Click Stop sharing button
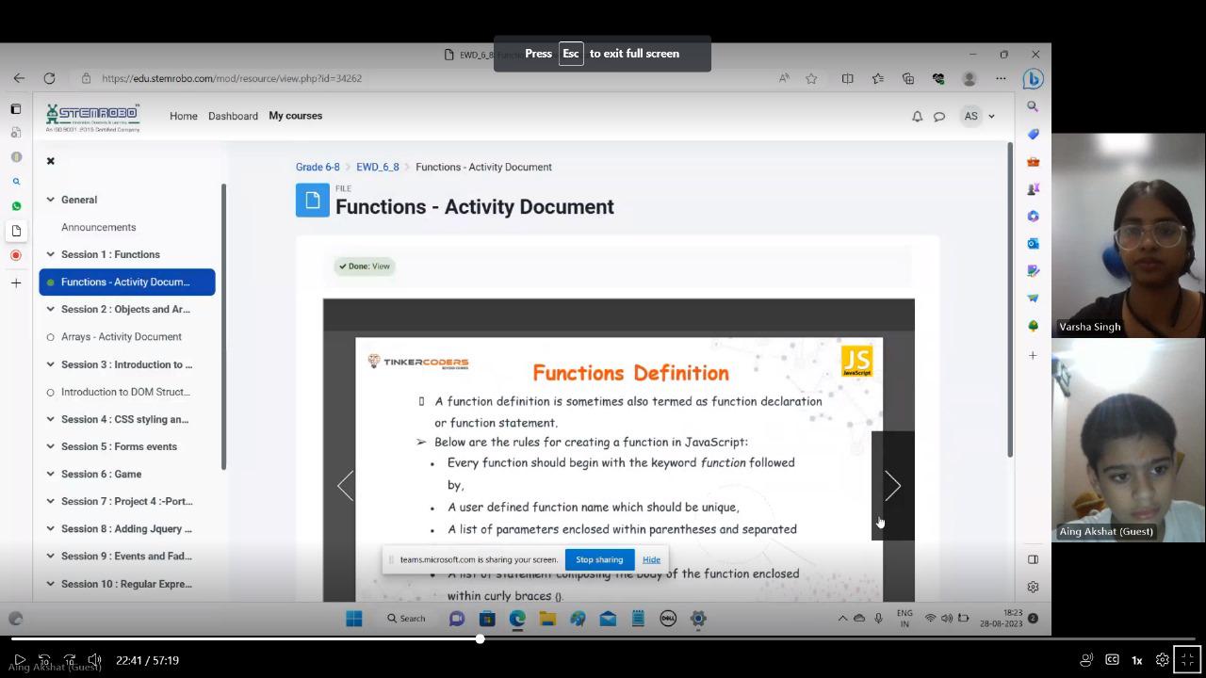 599,559
